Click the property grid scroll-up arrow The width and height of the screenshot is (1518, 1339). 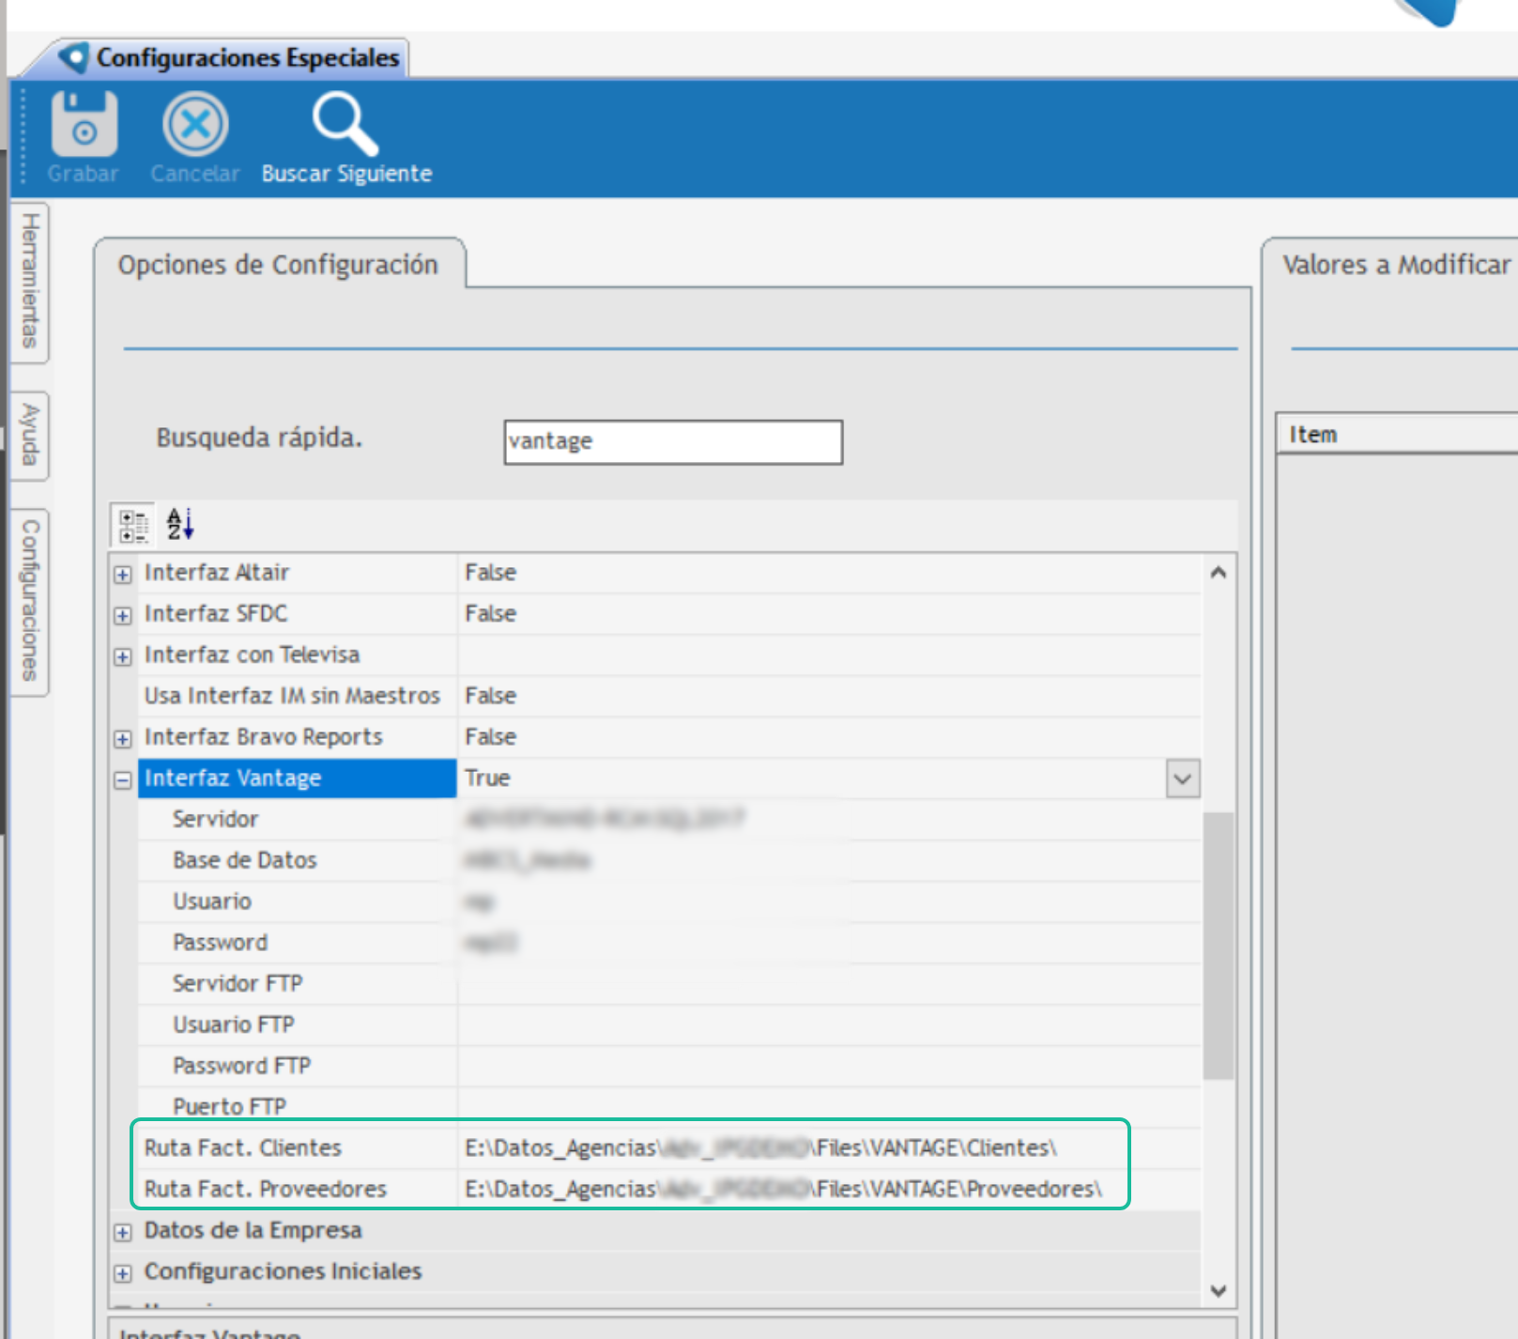click(1219, 572)
